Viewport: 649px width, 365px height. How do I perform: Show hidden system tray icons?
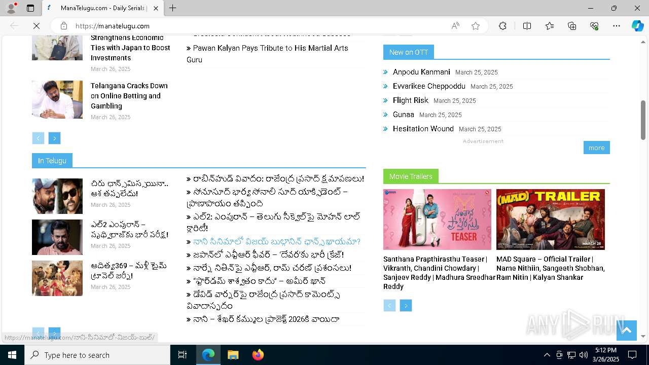[x=547, y=355]
